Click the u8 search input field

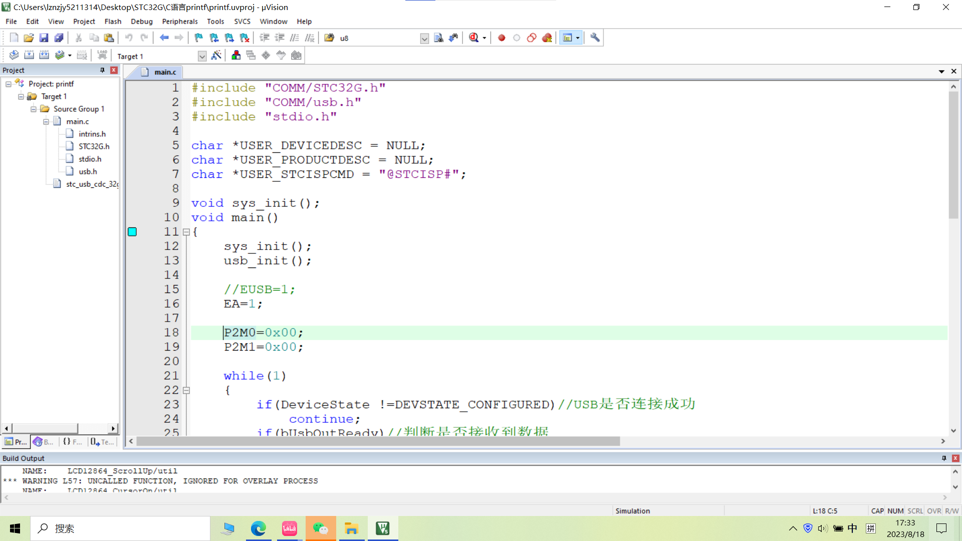[x=379, y=38]
